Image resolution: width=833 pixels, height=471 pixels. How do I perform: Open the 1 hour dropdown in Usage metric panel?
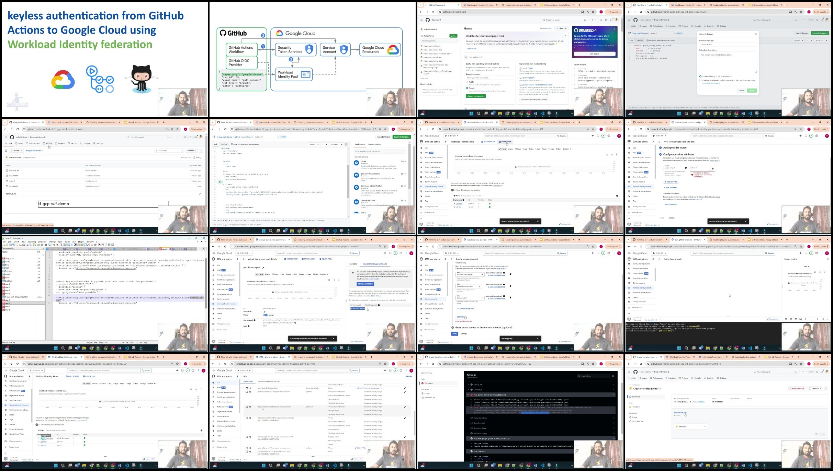tap(806, 266)
